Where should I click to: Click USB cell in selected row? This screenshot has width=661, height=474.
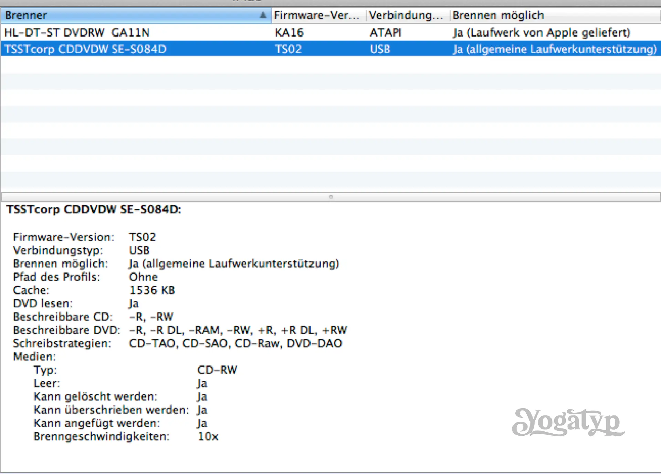click(x=380, y=49)
